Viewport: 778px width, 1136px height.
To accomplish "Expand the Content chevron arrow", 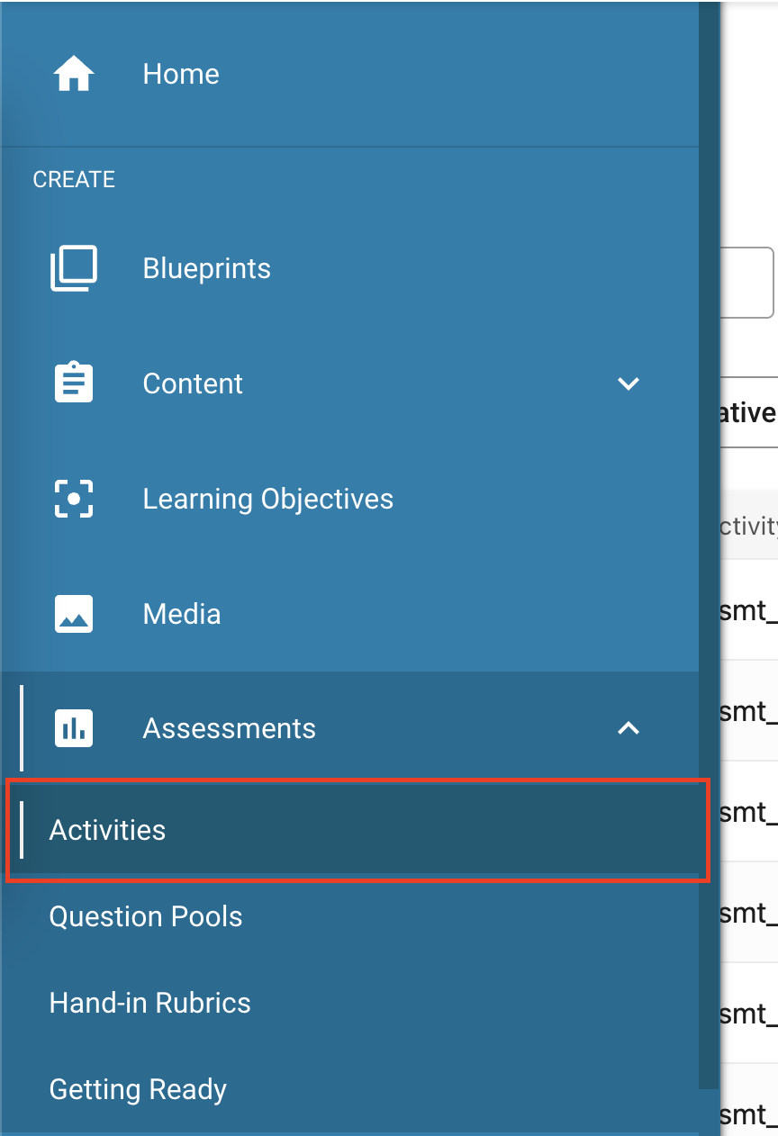I will point(629,383).
